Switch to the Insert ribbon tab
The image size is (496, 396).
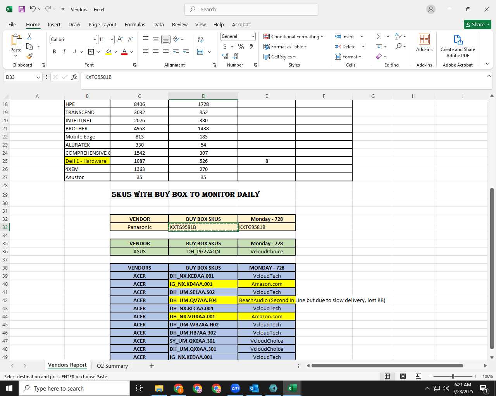click(54, 24)
